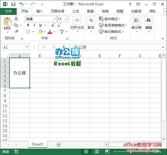Toggle underline formatting
This screenshot has height=155, width=167.
pyautogui.click(x=40, y=25)
